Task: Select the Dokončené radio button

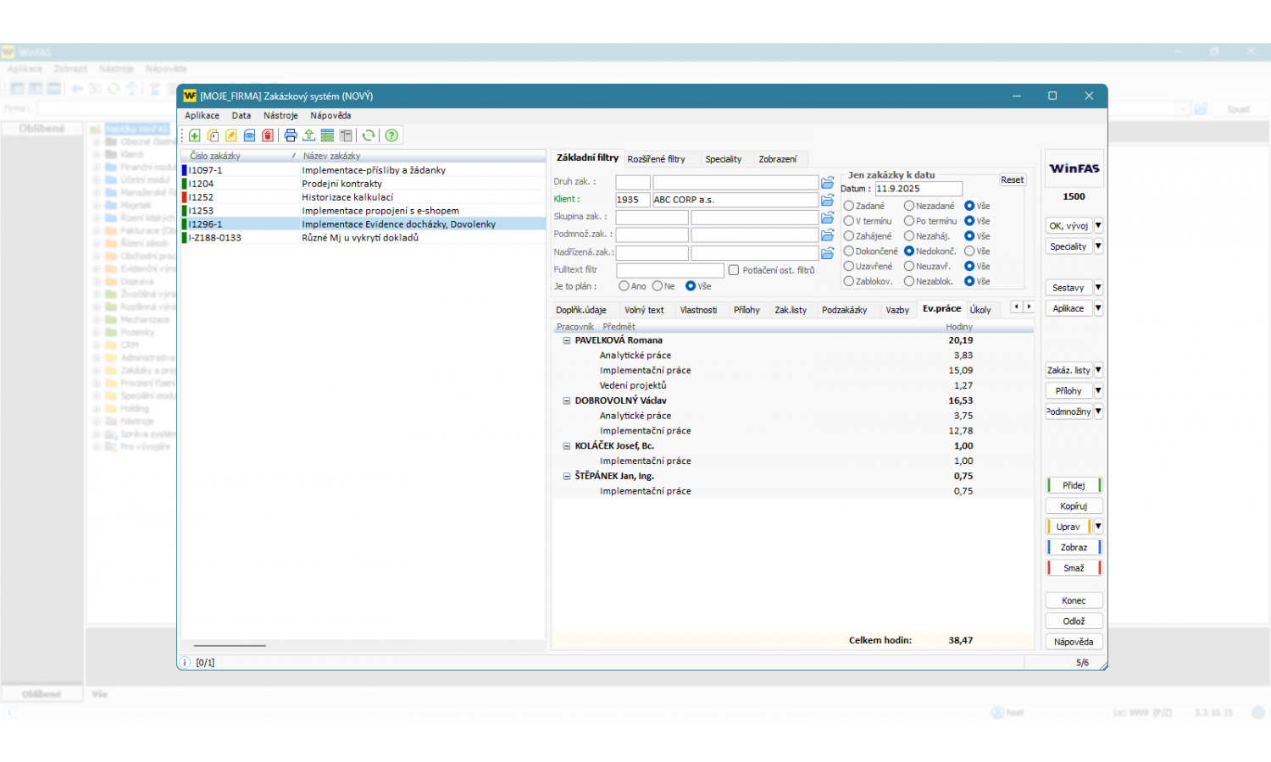Action: coord(848,251)
